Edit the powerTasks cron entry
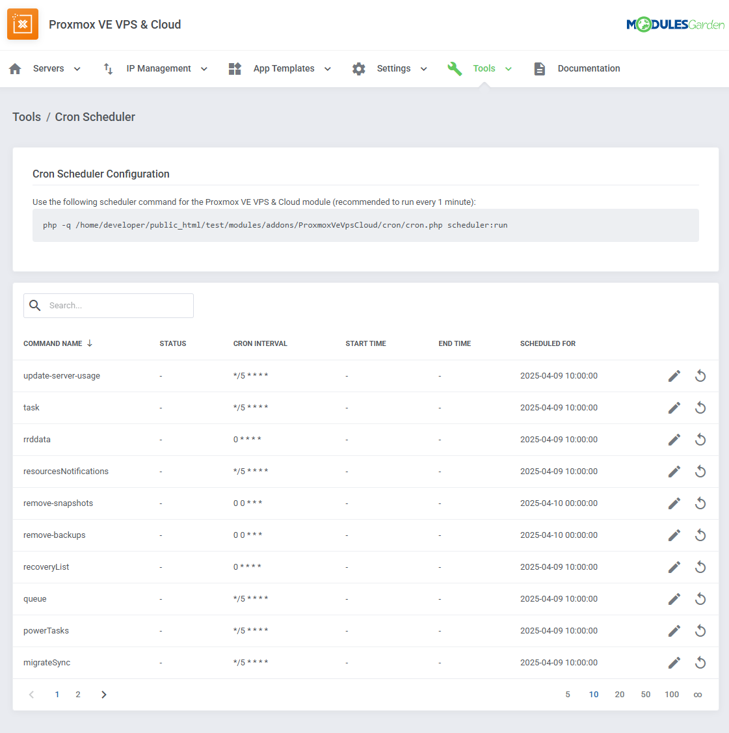729x733 pixels. point(674,631)
